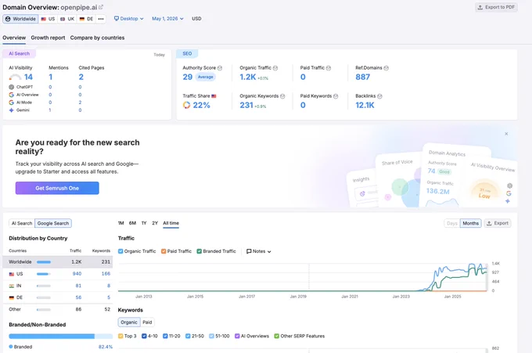This screenshot has width=532, height=353.
Task: Open IN traffic value 81
Action: [x=78, y=286]
